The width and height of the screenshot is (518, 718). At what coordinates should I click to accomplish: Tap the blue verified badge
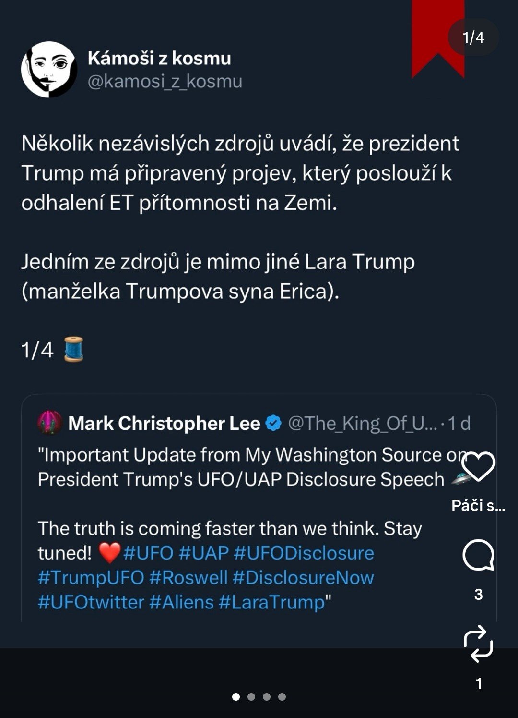click(x=273, y=423)
